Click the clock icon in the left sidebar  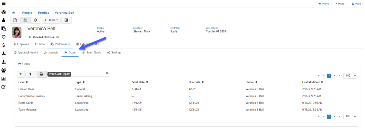point(4,37)
